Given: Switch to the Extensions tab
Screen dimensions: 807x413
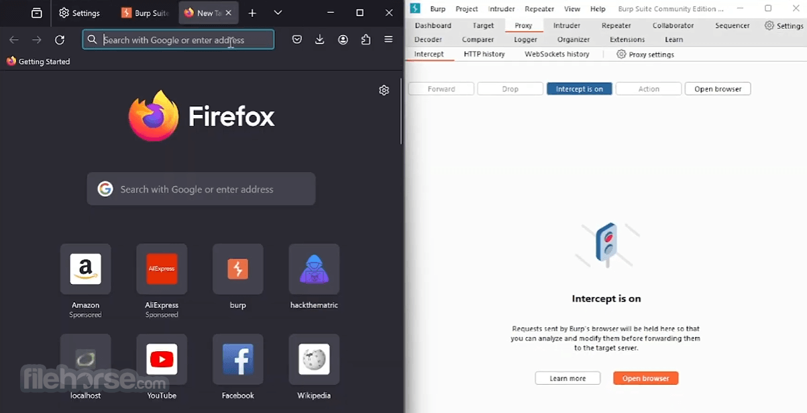Looking at the screenshot, I should coord(627,40).
